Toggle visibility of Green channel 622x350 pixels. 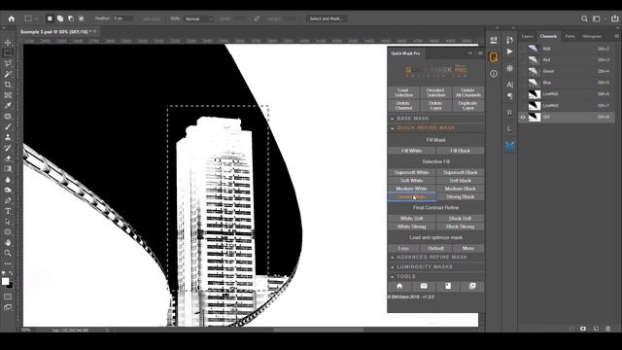click(x=523, y=71)
